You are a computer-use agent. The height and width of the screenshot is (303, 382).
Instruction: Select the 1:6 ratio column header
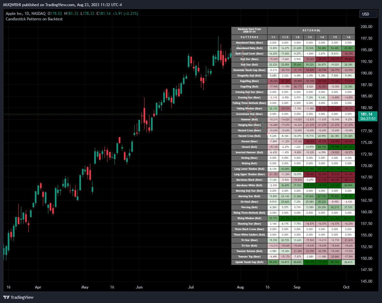tap(348, 37)
